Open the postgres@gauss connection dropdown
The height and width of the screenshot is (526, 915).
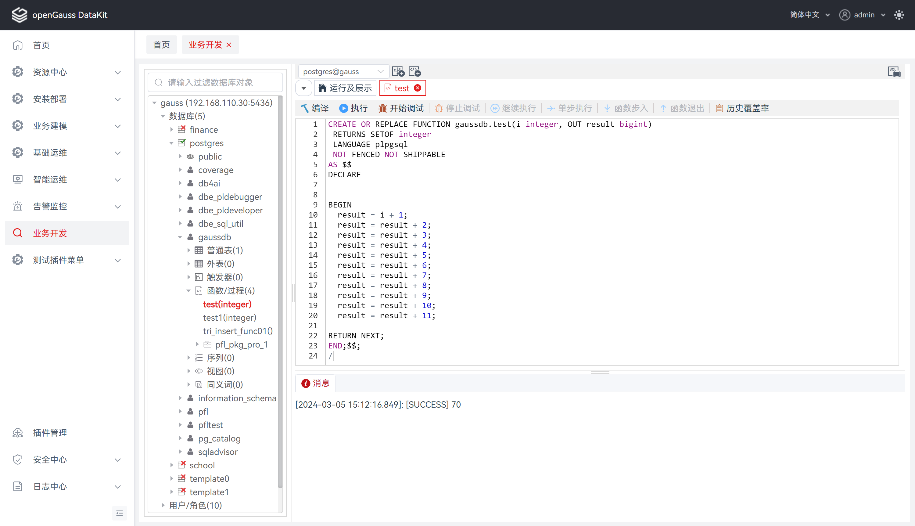point(343,71)
